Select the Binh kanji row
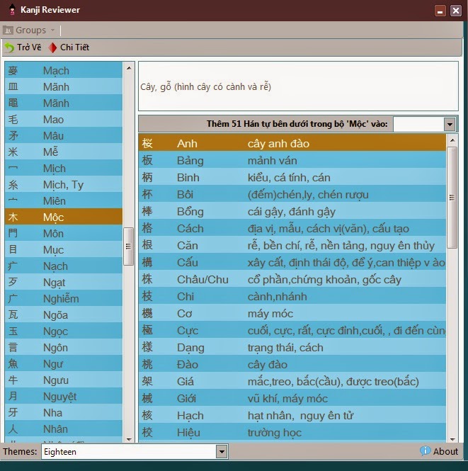The image size is (468, 471). tap(292, 178)
